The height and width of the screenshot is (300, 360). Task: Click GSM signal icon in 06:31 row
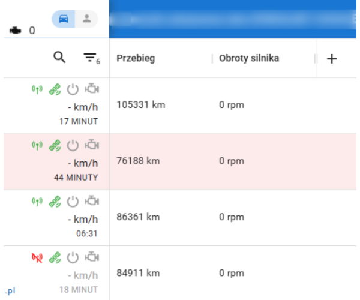click(37, 202)
